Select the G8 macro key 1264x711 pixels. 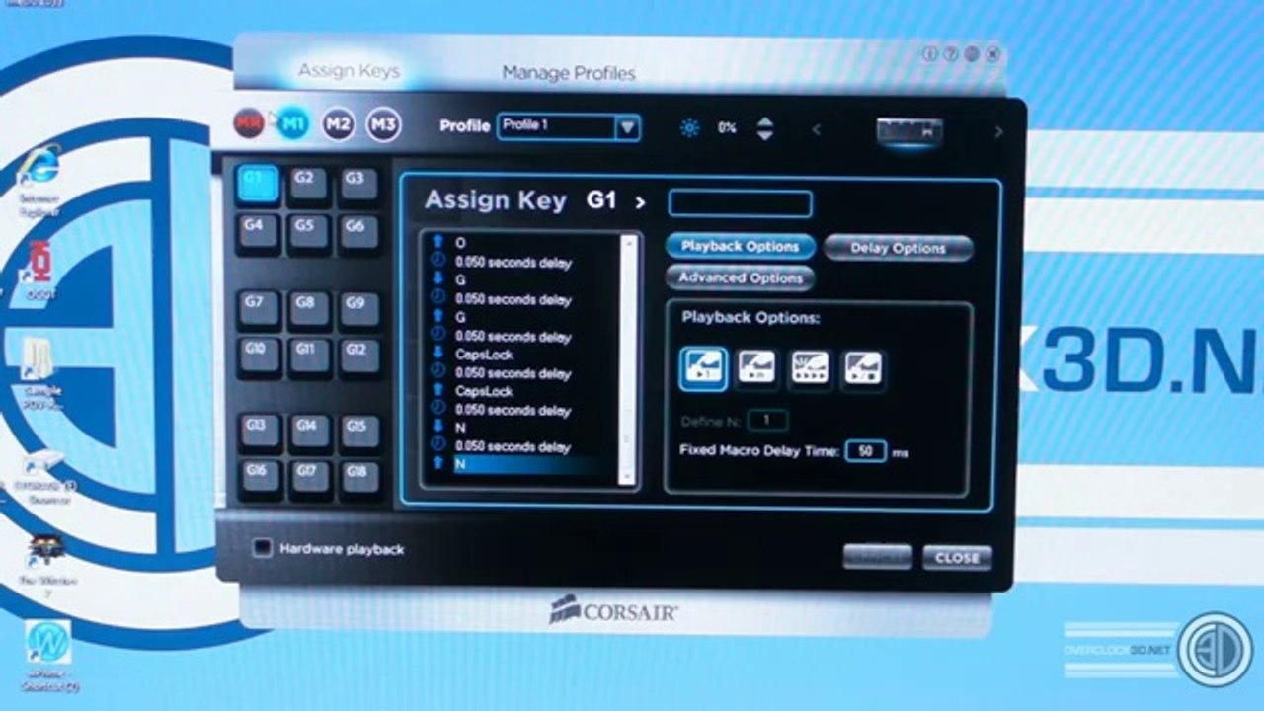tap(307, 308)
